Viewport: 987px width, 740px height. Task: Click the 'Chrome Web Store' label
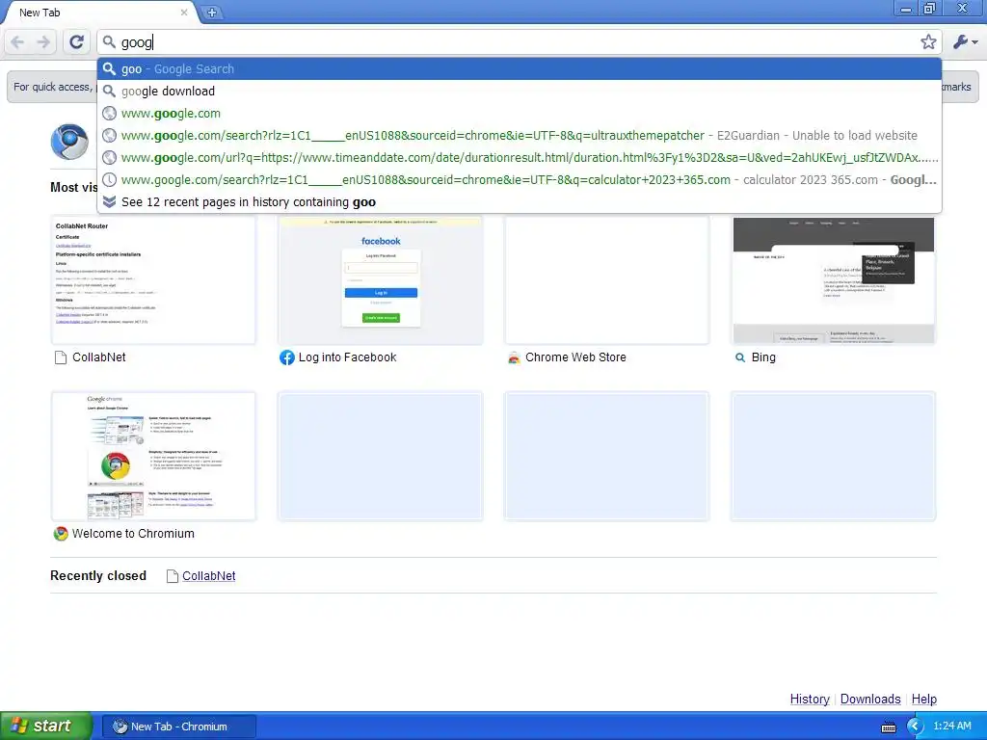pyautogui.click(x=575, y=357)
